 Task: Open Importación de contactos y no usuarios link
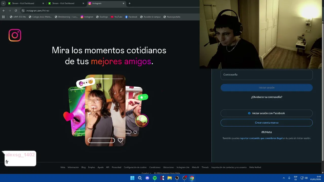(229, 167)
